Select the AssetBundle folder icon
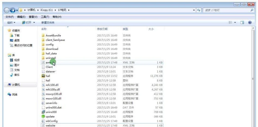Image resolution: width=258 pixels, height=127 pixels. 43,35
